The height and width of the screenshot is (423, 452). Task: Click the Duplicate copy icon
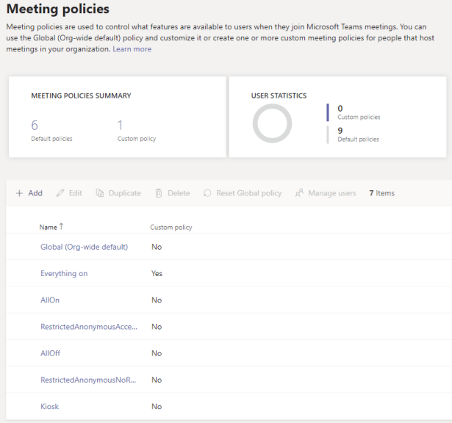[100, 193]
